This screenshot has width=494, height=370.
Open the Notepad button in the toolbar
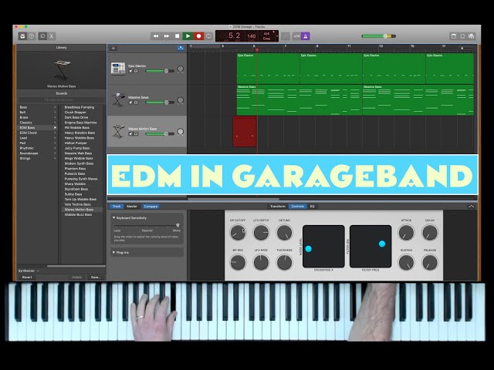454,36
